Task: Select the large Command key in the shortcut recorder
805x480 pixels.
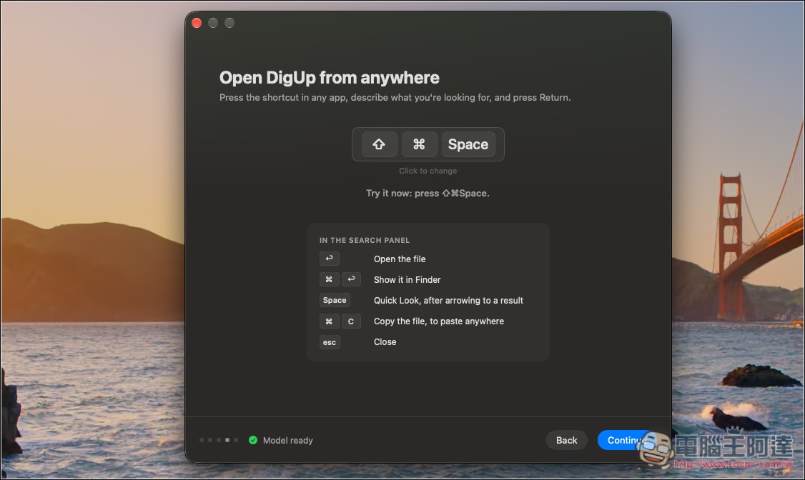Action: 420,144
